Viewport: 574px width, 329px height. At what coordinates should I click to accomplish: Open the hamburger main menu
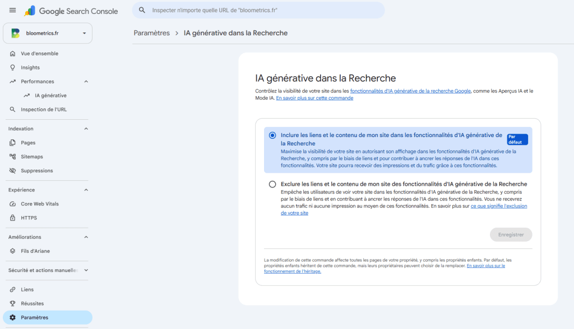(x=12, y=10)
